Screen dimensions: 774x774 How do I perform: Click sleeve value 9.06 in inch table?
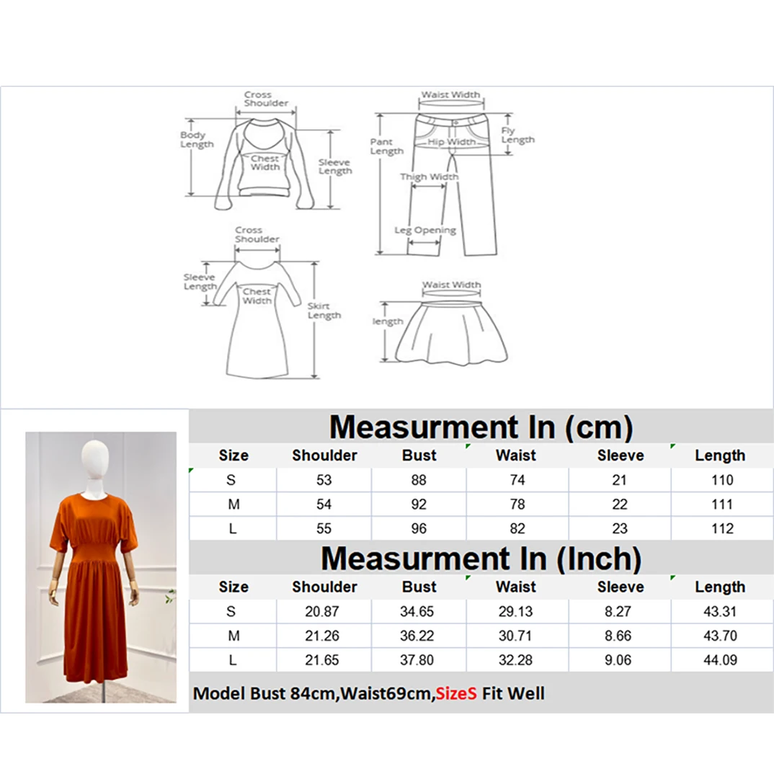click(x=618, y=659)
